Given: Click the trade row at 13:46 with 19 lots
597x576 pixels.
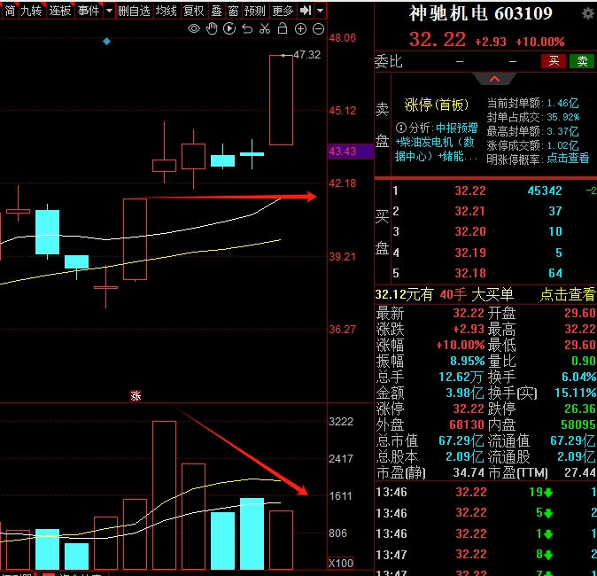Looking at the screenshot, I should click(485, 492).
